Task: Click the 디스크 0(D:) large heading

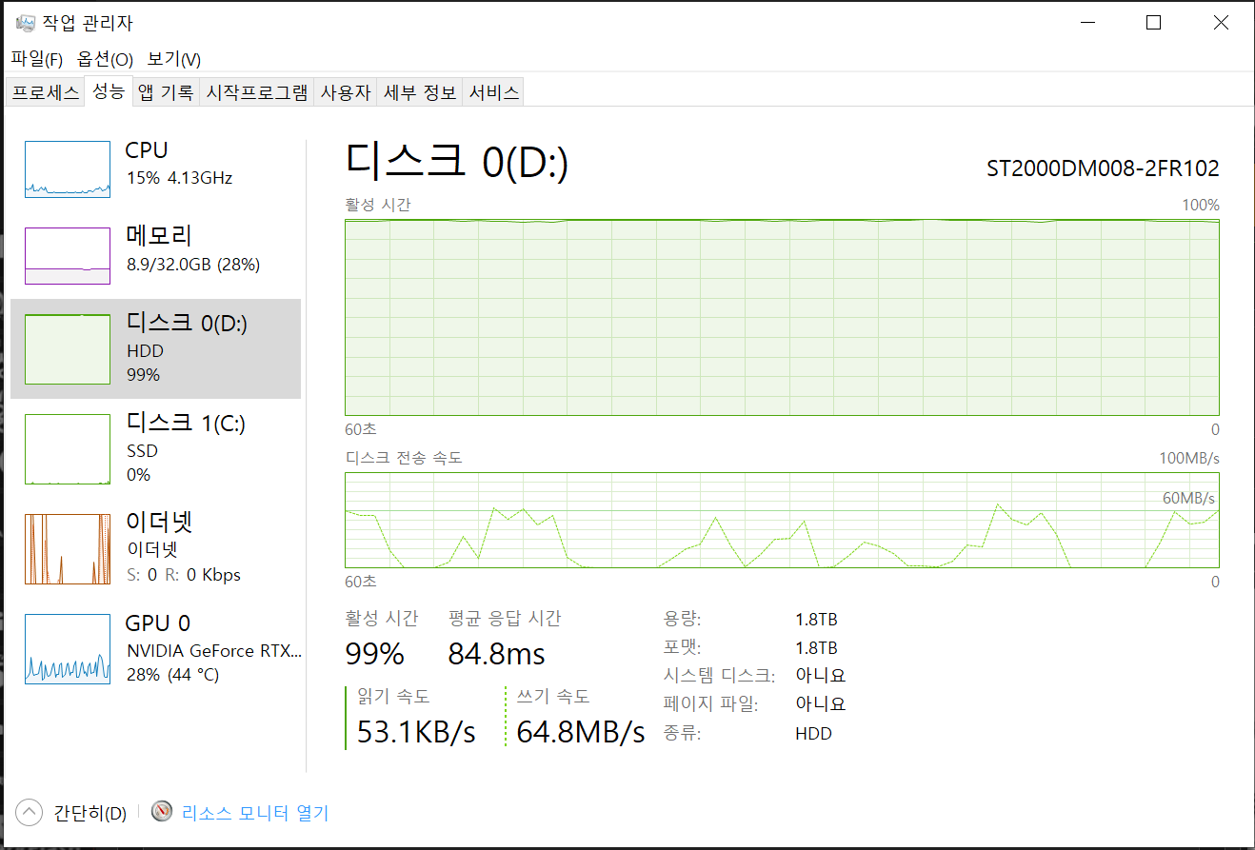Action: pyautogui.click(x=457, y=161)
